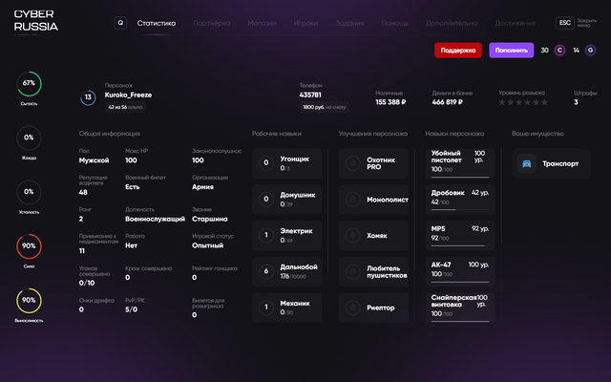Click the purple Пополнить button
Screen dimensions: 611x382
pos(512,51)
